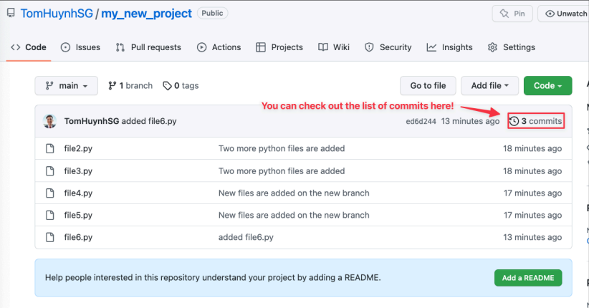This screenshot has width=589, height=308.
Task: Open the TomHuynhSG author link in commit row
Action: [92, 121]
